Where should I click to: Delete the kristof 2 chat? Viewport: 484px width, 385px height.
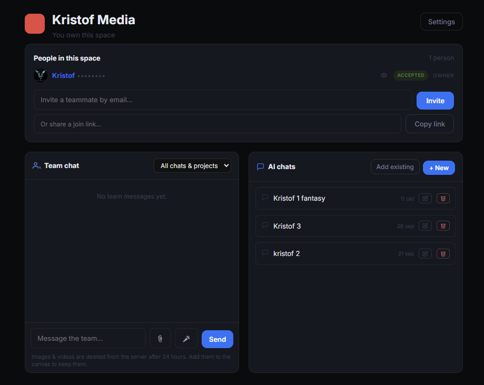click(x=443, y=253)
